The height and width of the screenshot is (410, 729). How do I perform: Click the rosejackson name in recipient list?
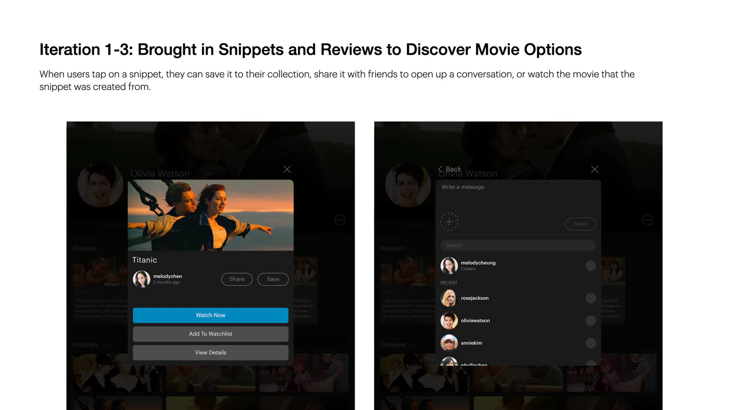(x=475, y=298)
